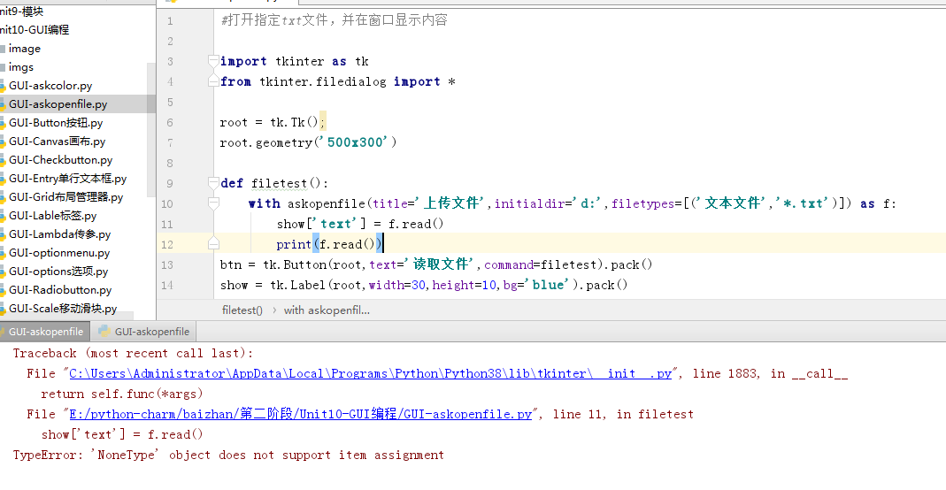
Task: Click 'btn = tk.Button' on line 13
Action: 273,264
